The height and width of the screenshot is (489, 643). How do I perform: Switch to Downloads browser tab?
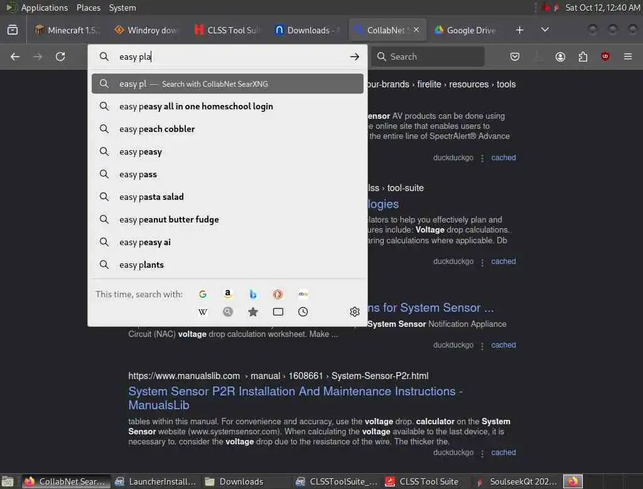[x=306, y=30]
